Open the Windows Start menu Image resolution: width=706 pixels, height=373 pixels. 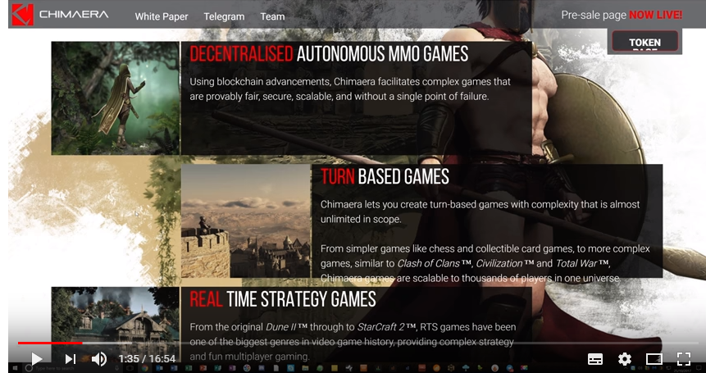click(15, 368)
